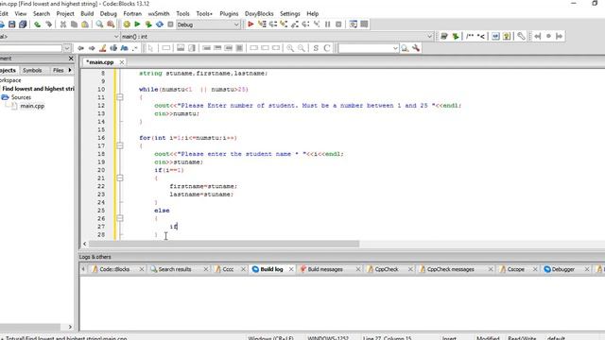Image resolution: width=605 pixels, height=340 pixels.
Task: Paste from clipboard icon
Action: pos(85,25)
